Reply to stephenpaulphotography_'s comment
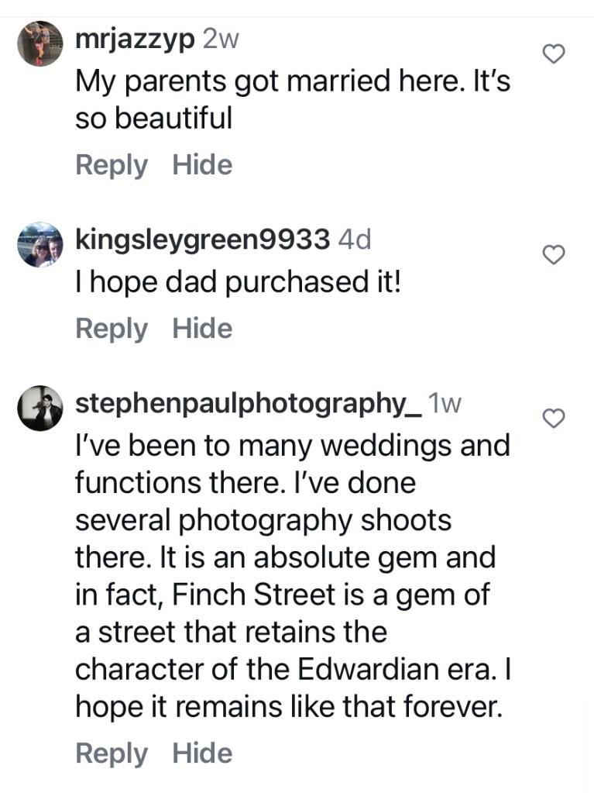 coord(111,753)
